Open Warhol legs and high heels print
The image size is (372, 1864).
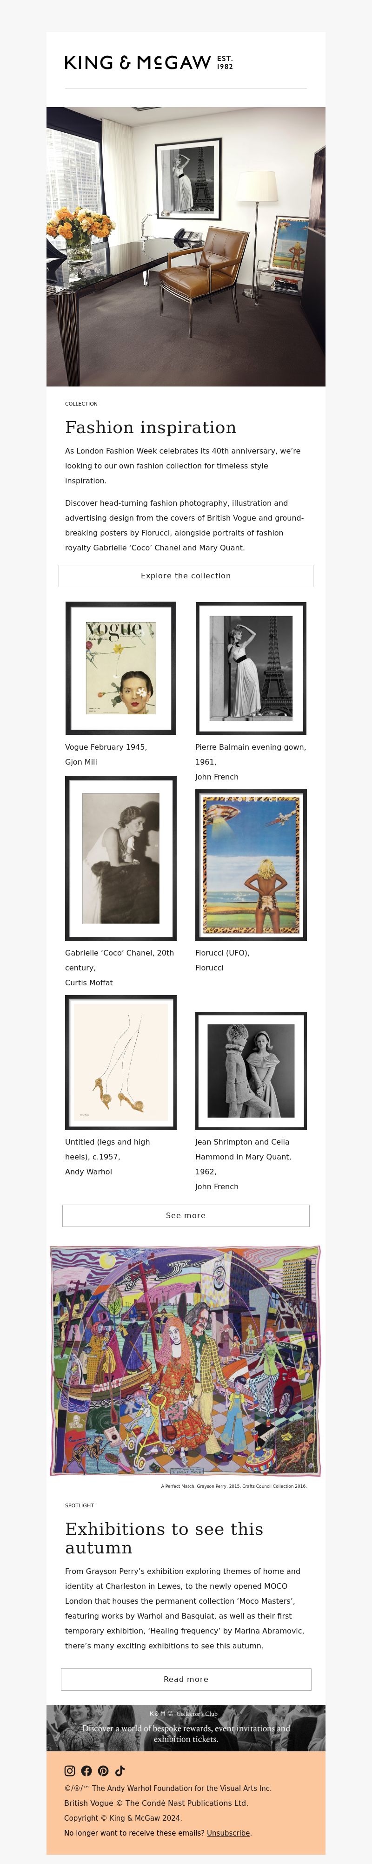pos(120,1062)
